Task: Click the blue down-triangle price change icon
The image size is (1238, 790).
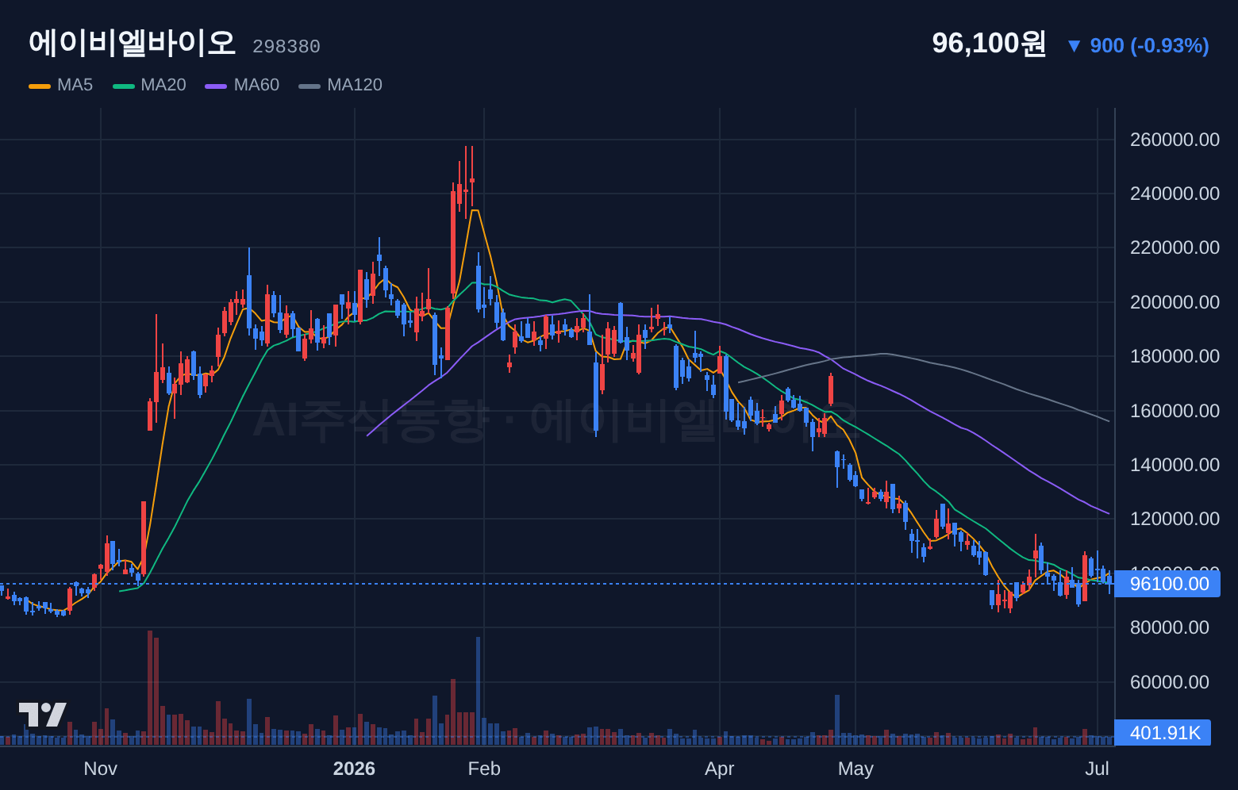Action: tap(1074, 46)
